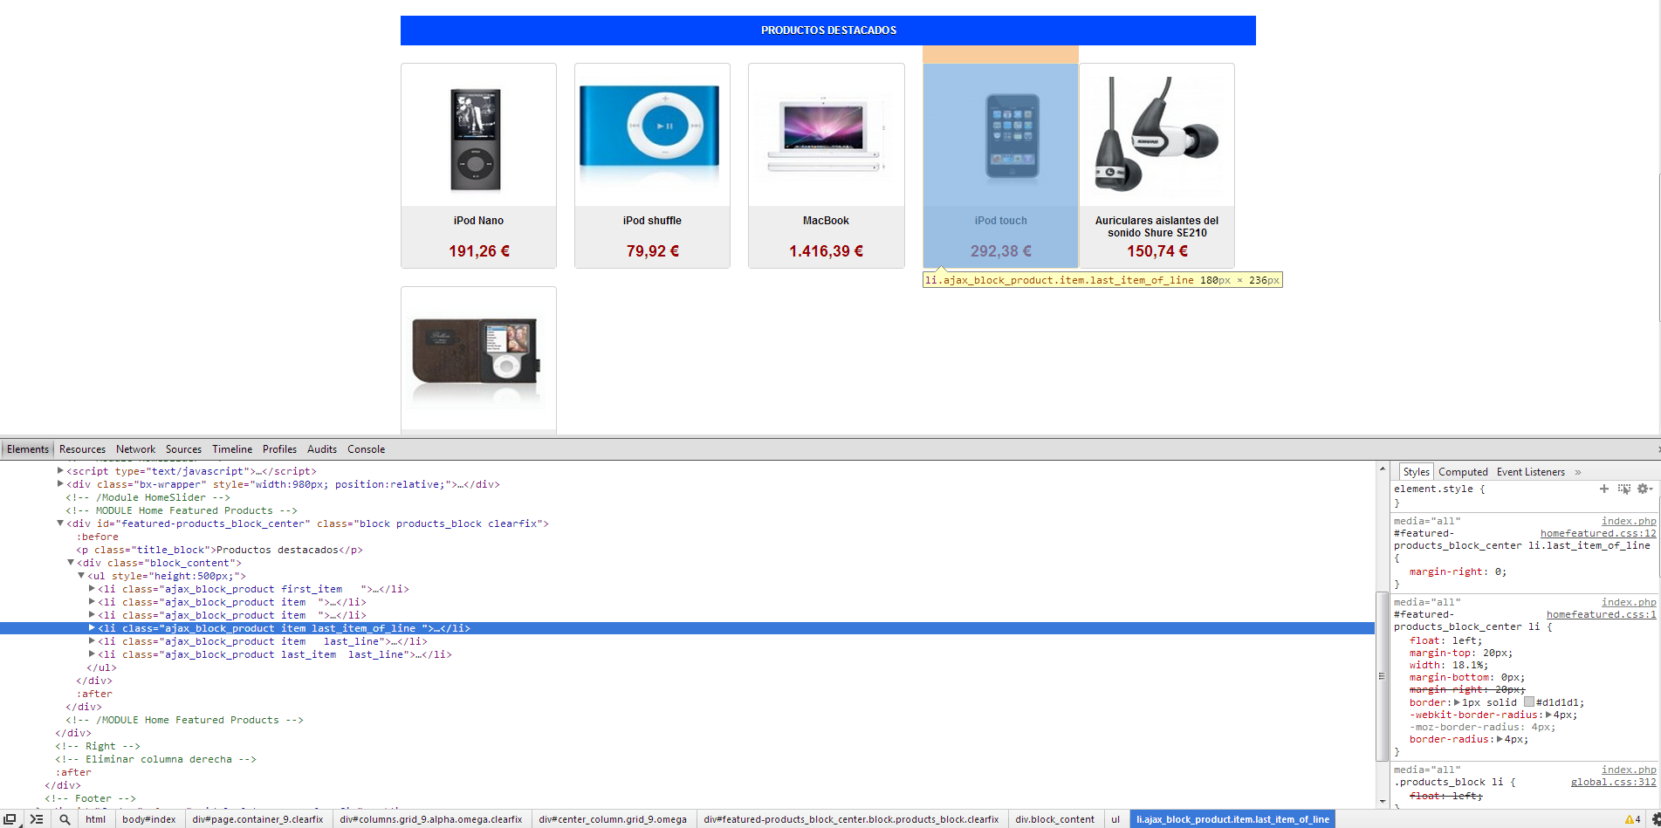The image size is (1661, 828).
Task: Click the iPod Nano product image
Action: (x=476, y=138)
